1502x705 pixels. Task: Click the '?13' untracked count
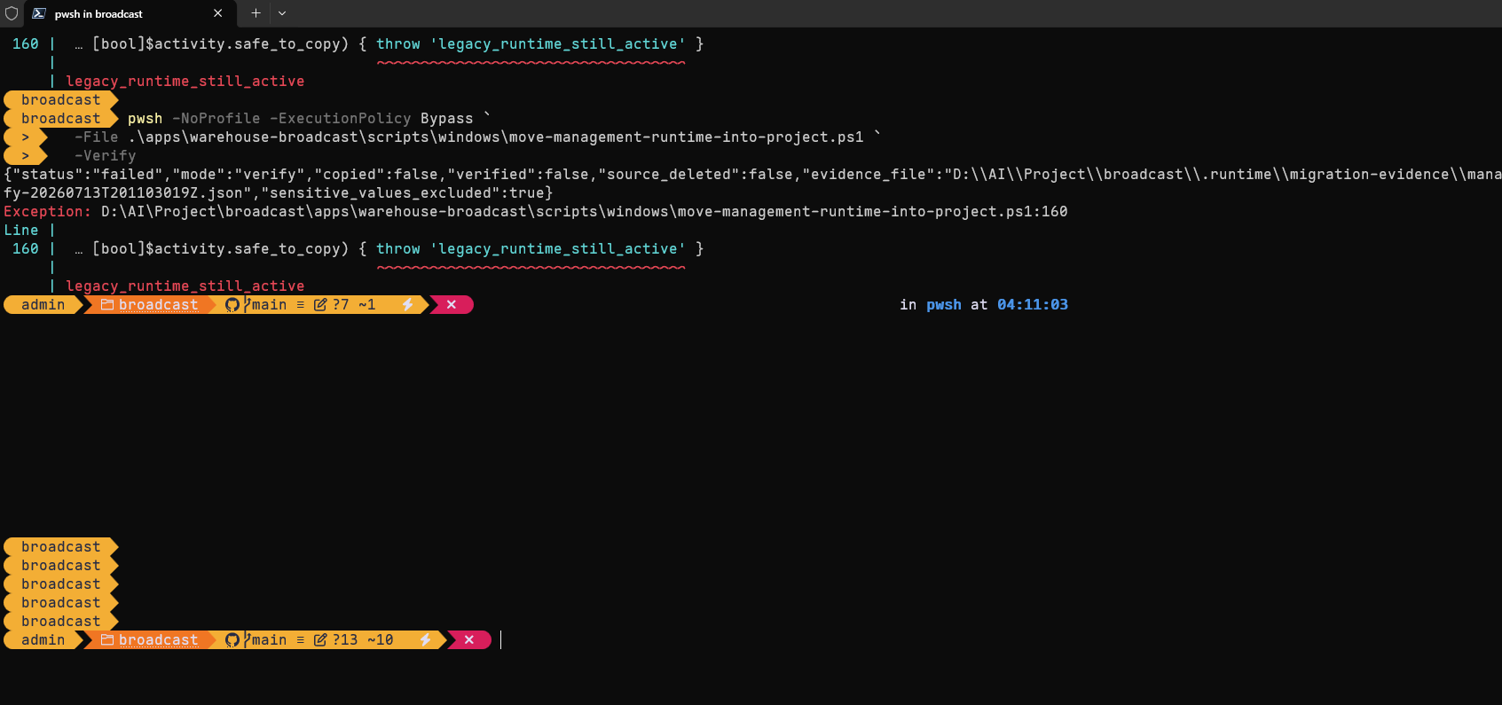pyautogui.click(x=345, y=639)
